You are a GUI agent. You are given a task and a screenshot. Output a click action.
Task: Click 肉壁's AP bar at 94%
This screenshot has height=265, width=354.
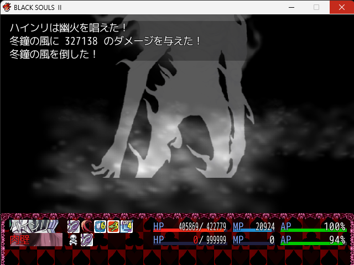click(x=314, y=243)
